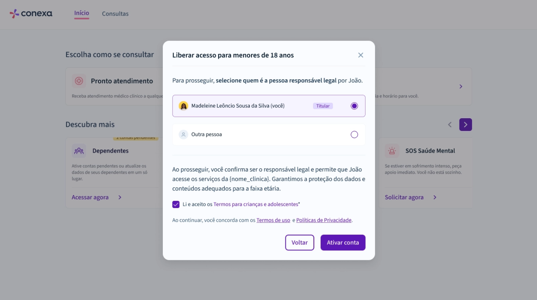This screenshot has height=300, width=537.
Task: Go to next Descubra mais slide
Action: coord(465,125)
